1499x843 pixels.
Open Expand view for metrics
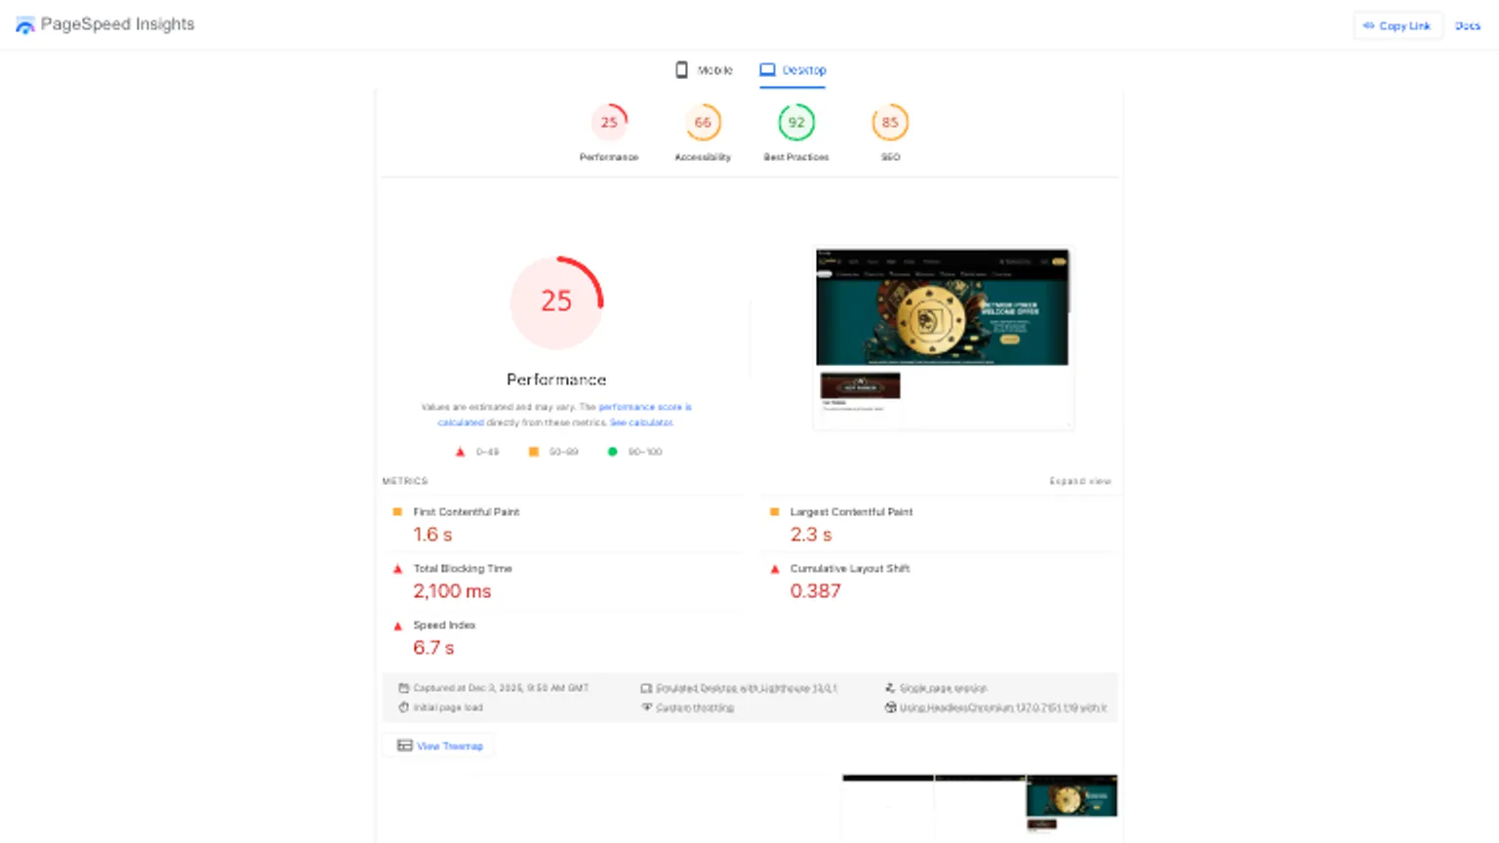click(1079, 480)
